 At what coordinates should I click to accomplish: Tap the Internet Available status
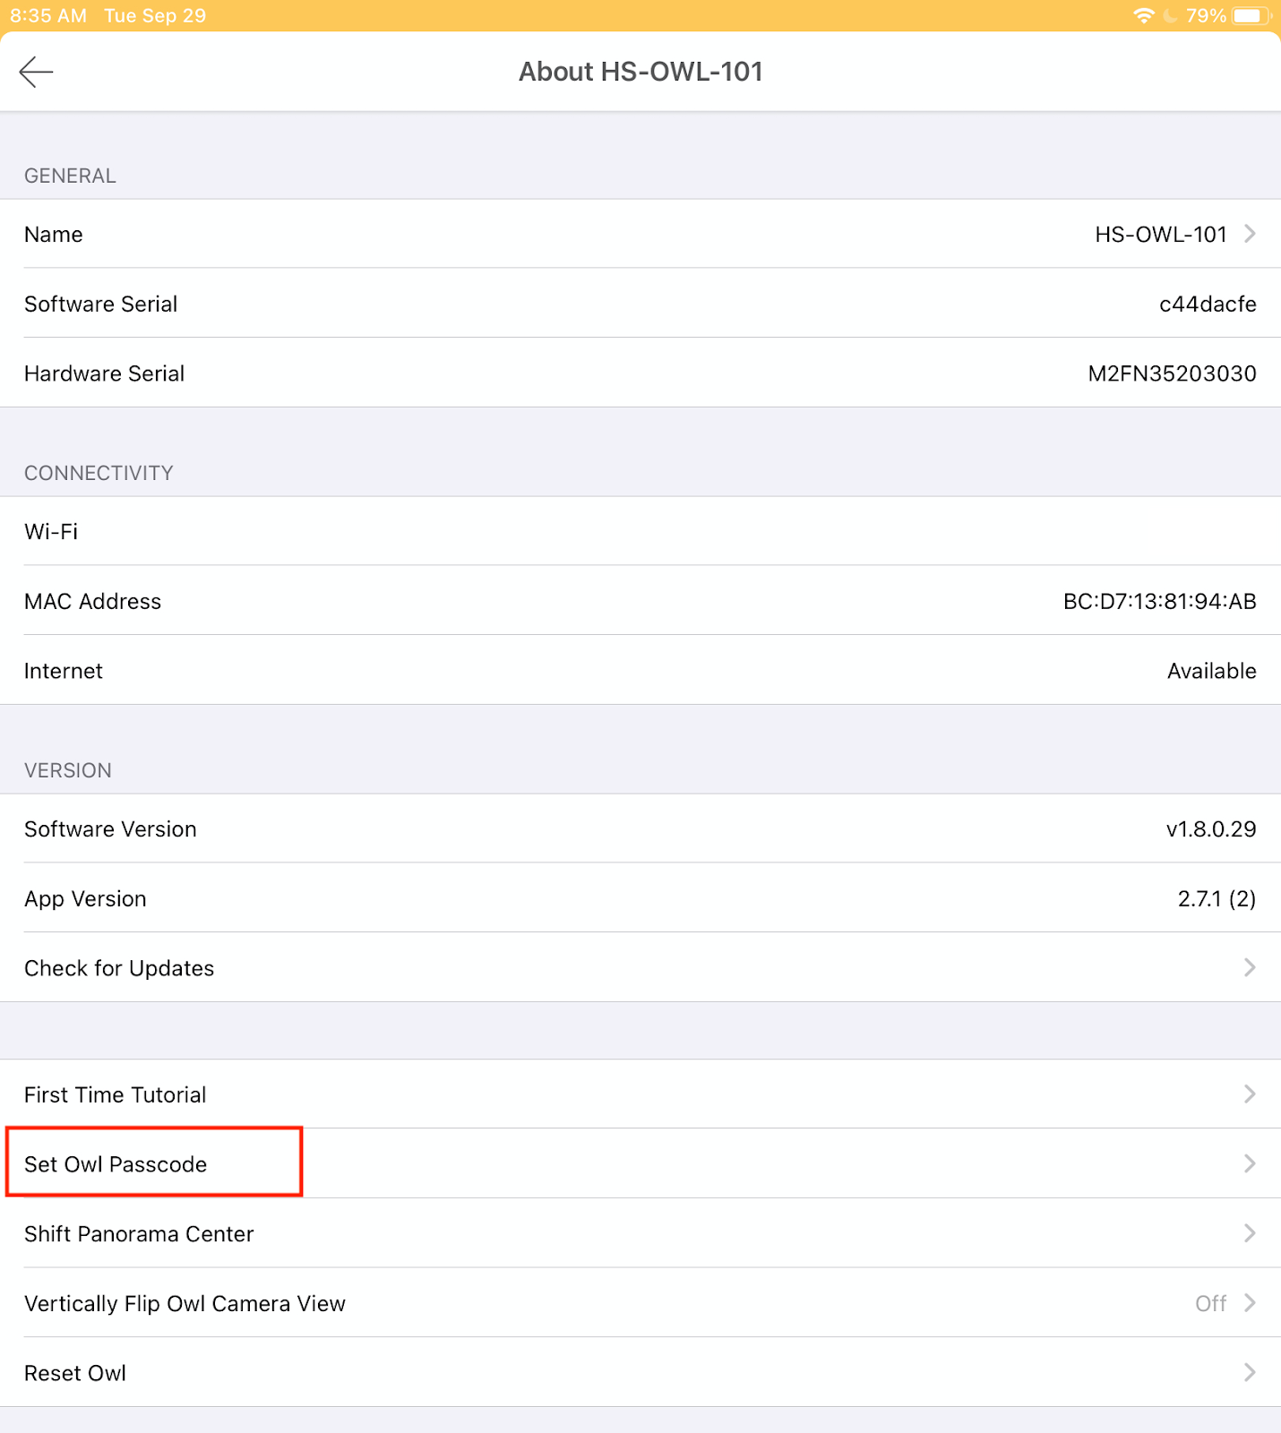(1211, 671)
